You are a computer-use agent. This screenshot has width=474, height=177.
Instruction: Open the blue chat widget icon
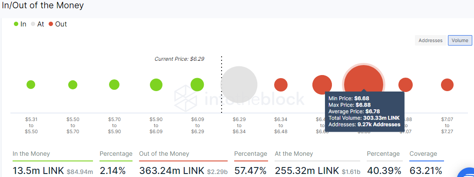pyautogui.click(x=467, y=174)
